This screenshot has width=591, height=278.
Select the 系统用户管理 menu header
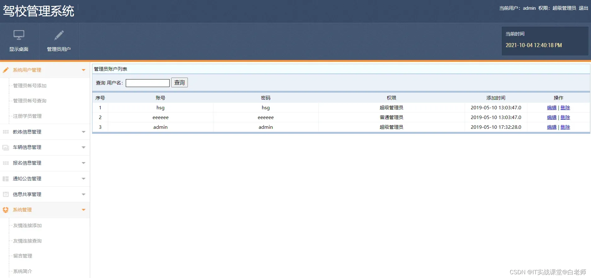pos(45,70)
